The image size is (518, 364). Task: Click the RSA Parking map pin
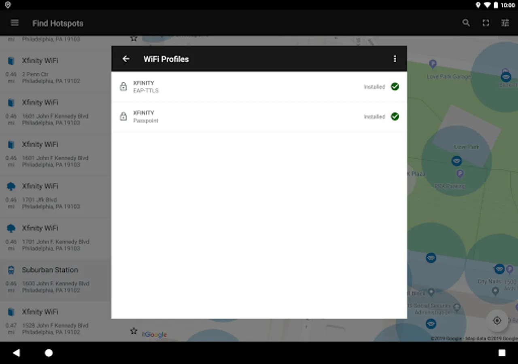pyautogui.click(x=460, y=174)
